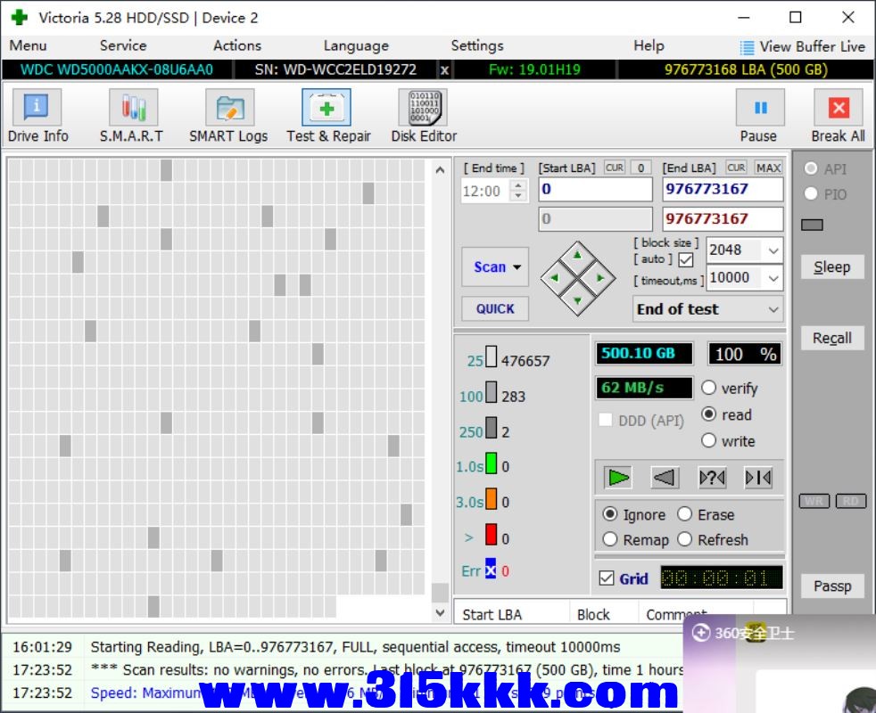This screenshot has height=713, width=876.
Task: Enable the DDD (API) checkbox
Action: (x=605, y=420)
